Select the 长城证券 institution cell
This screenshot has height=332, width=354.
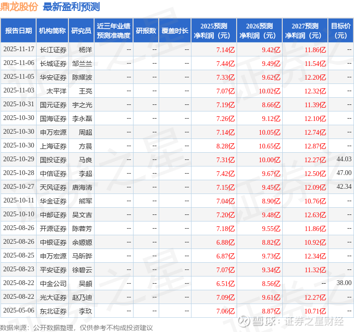coord(53,64)
